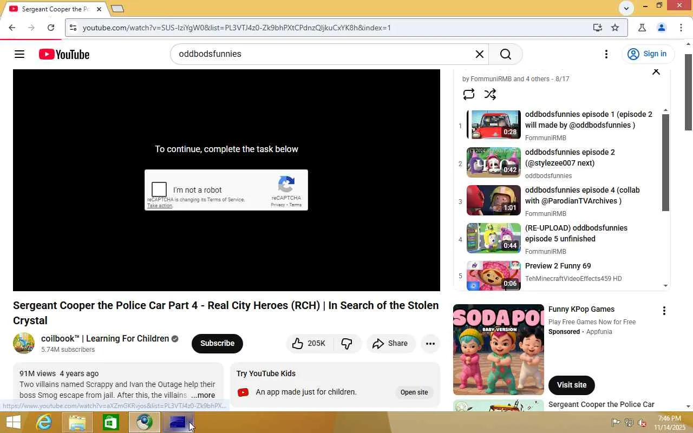Open the Windows Start button
Viewport: 693px width, 433px height.
[13, 422]
